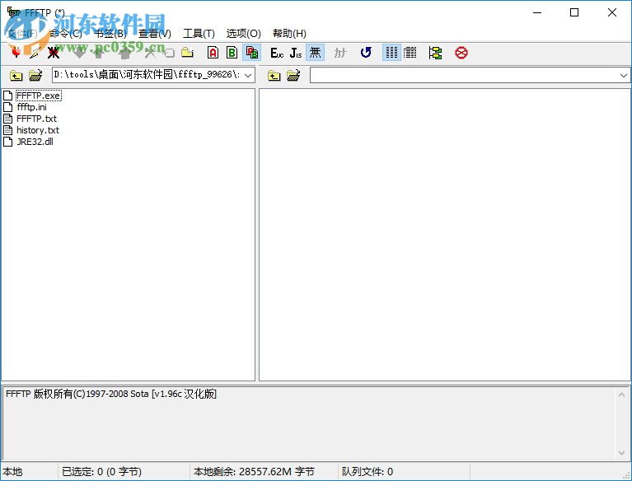Switch to details view mode icon

pos(410,53)
